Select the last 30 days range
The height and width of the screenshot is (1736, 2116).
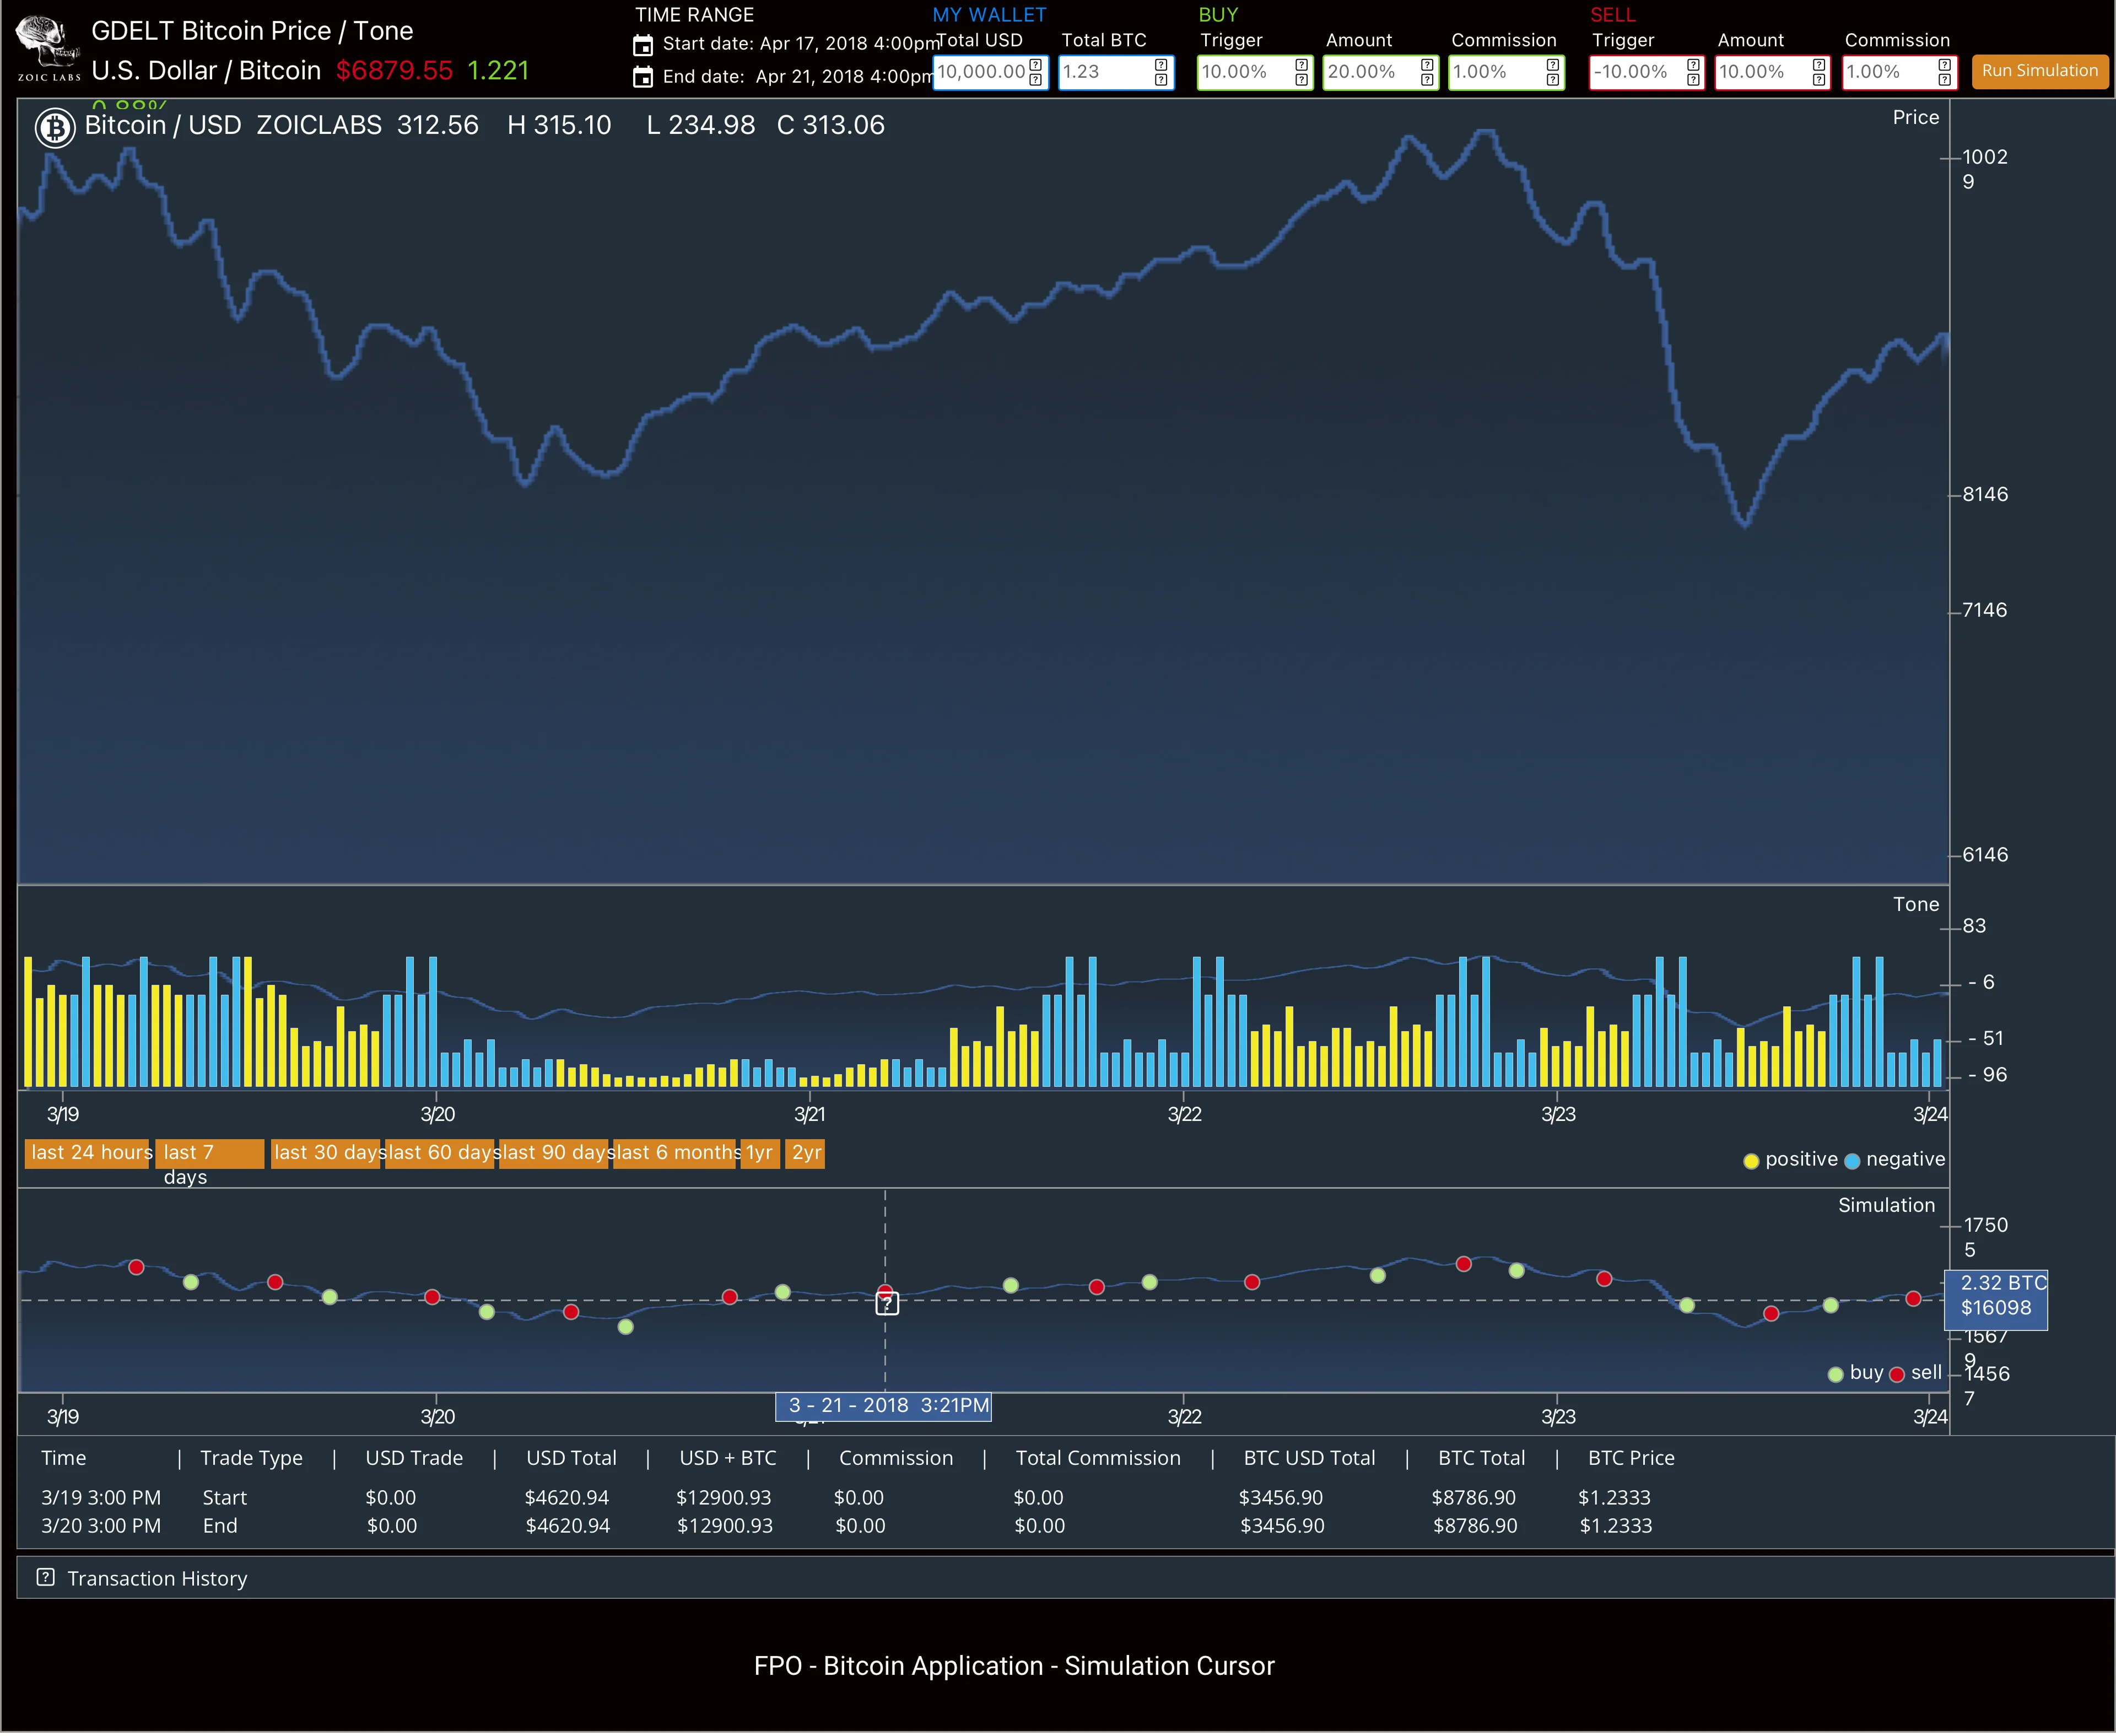click(326, 1153)
